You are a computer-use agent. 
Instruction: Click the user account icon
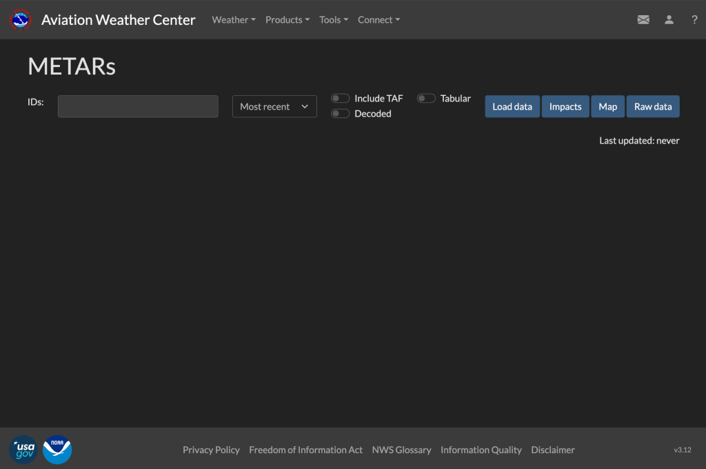(669, 20)
